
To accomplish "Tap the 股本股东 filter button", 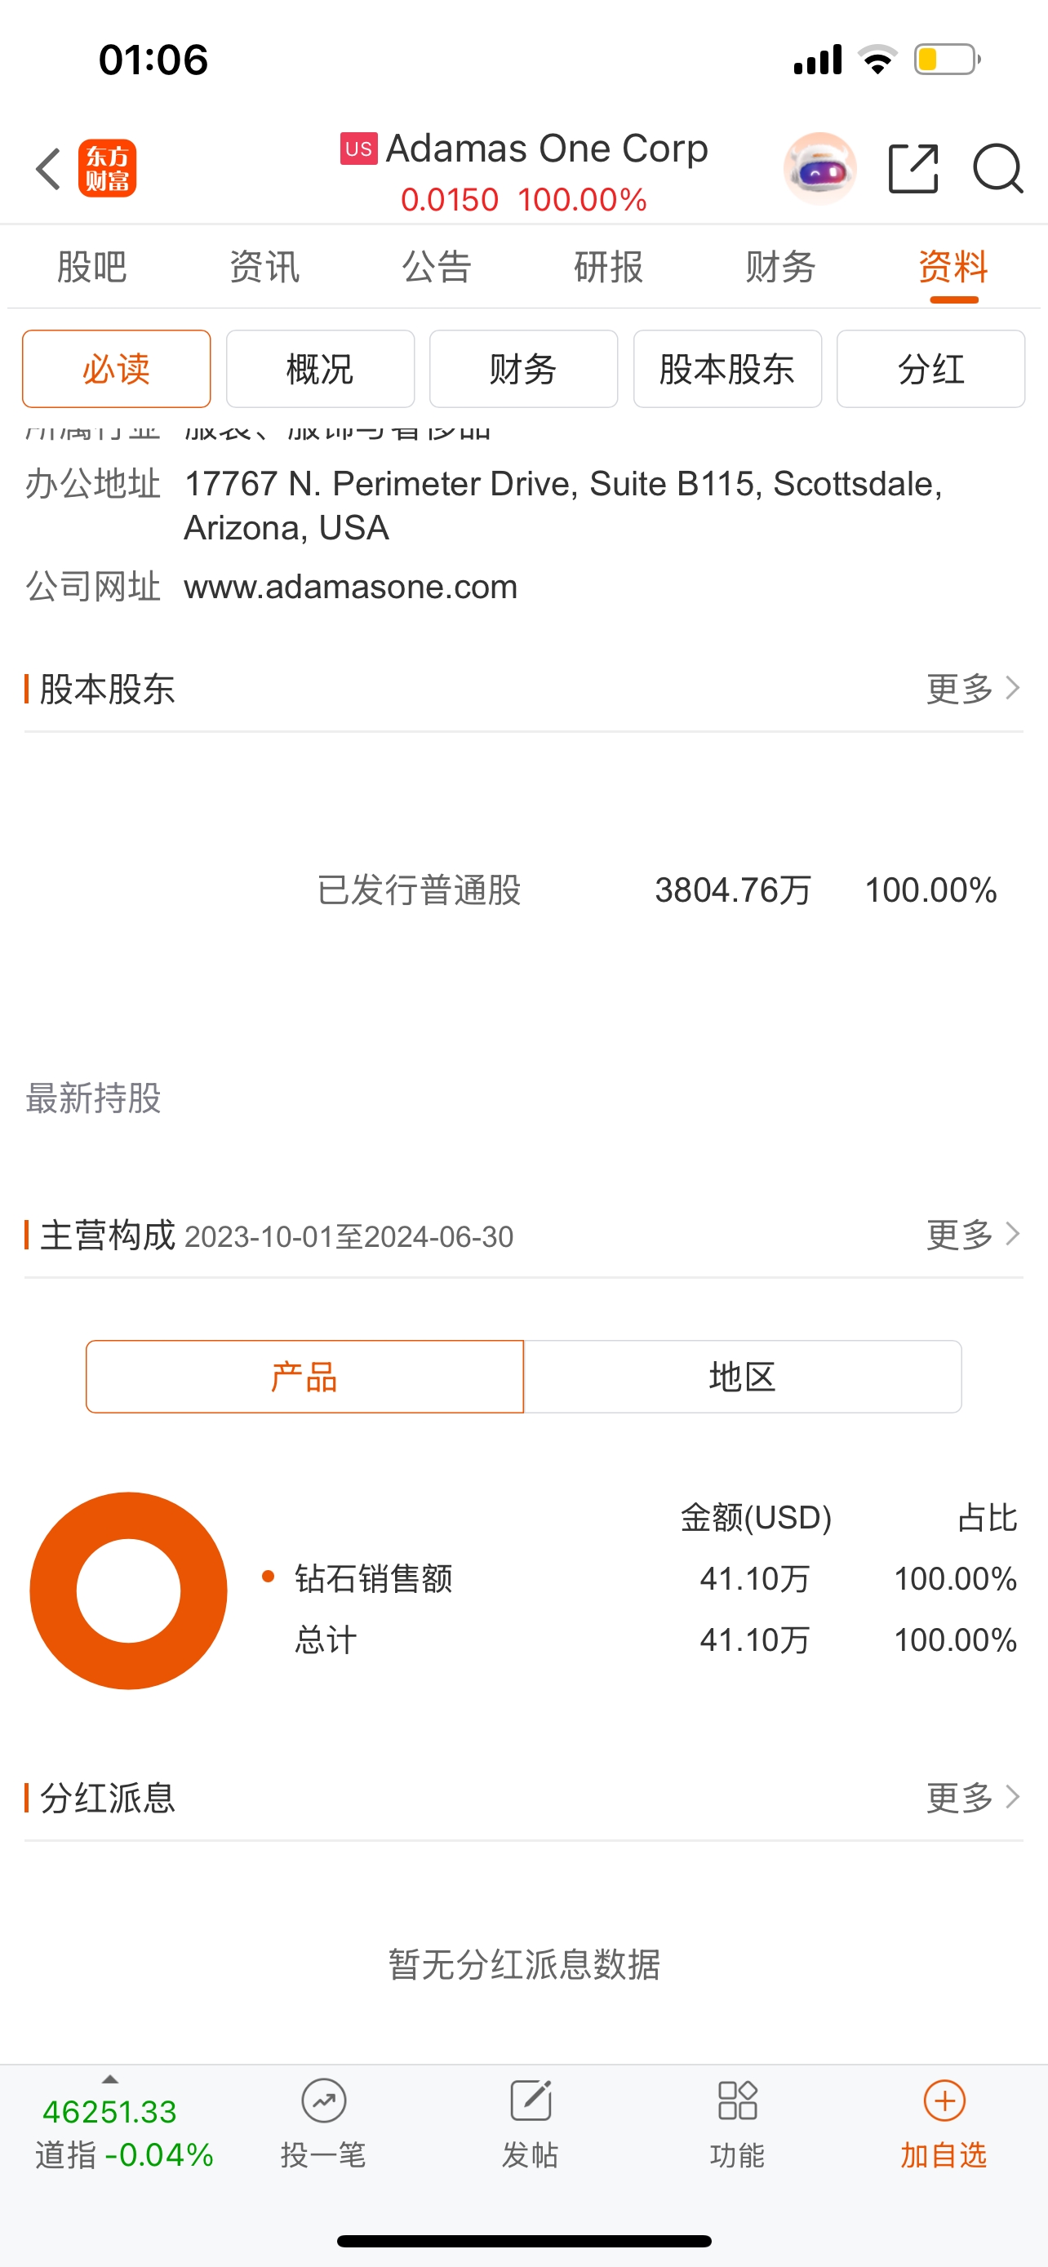I will coord(726,369).
